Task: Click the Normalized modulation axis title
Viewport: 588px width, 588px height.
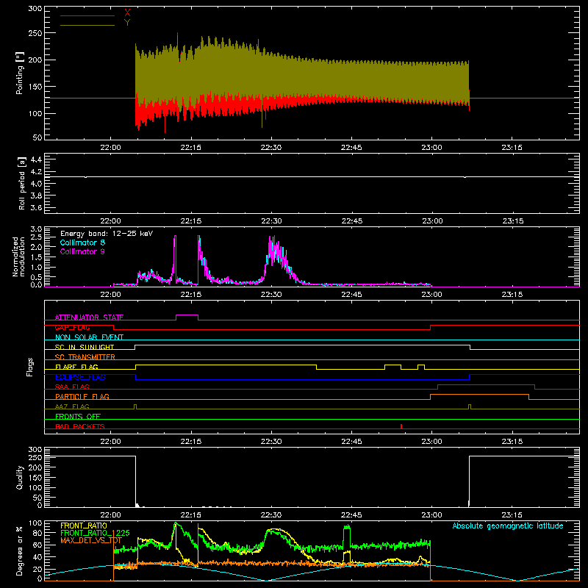Action: (x=19, y=257)
